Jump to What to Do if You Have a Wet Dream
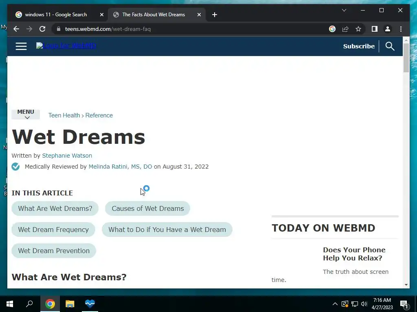 (x=167, y=230)
